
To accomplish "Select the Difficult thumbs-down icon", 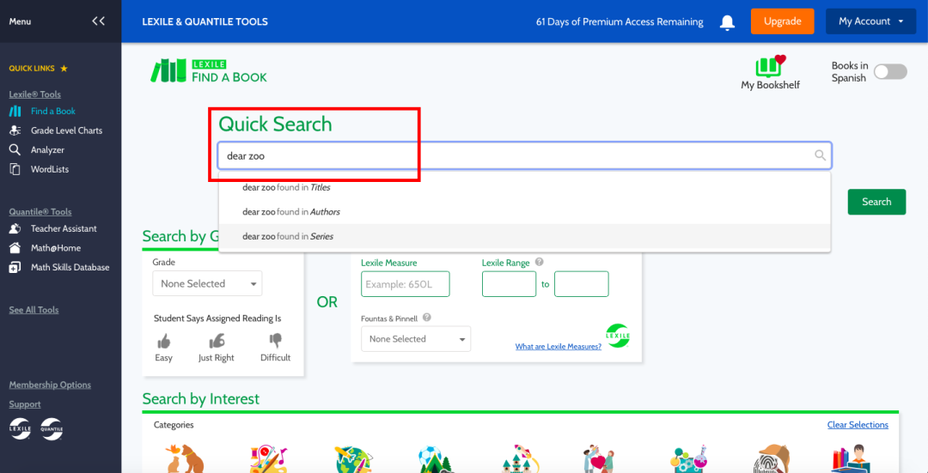I will 275,341.
